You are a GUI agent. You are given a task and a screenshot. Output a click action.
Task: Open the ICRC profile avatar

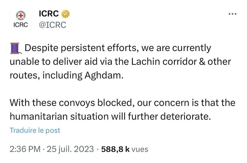21,19
